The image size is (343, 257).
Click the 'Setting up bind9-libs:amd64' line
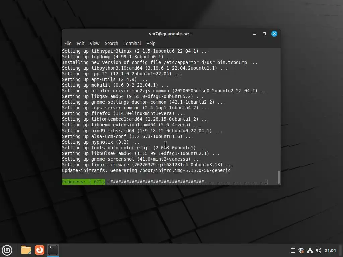tap(142, 131)
